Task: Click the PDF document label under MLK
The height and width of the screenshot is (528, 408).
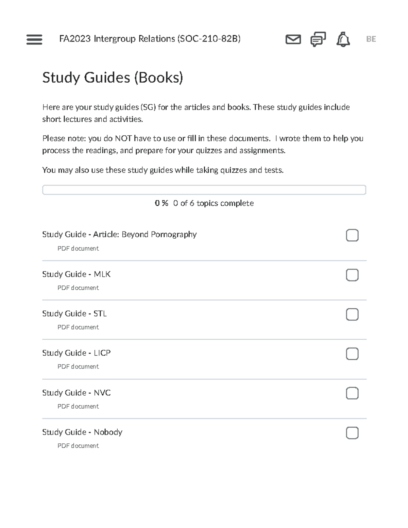Action: point(78,288)
